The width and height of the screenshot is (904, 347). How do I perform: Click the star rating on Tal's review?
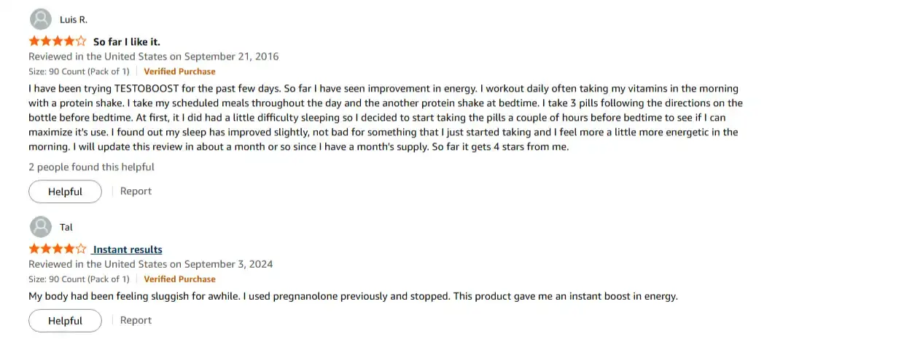[x=58, y=249]
